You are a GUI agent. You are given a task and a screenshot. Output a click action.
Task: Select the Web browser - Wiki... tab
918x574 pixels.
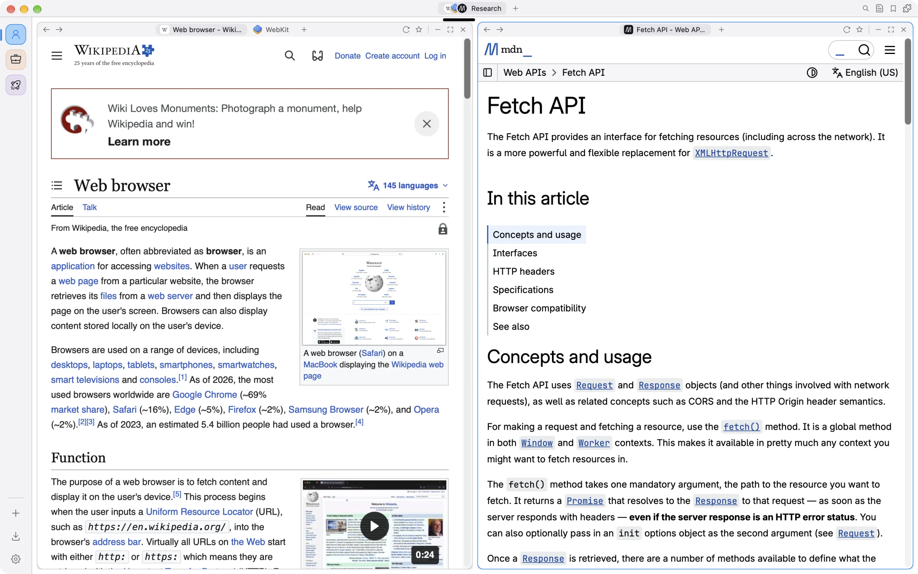tap(202, 29)
